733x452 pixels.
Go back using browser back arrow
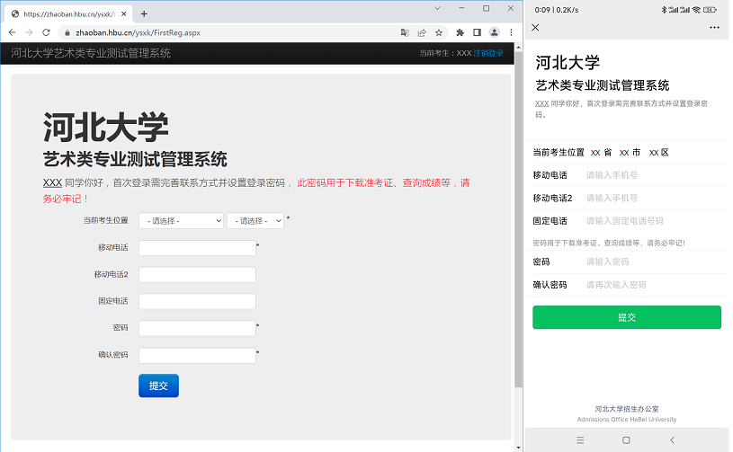coord(13,32)
